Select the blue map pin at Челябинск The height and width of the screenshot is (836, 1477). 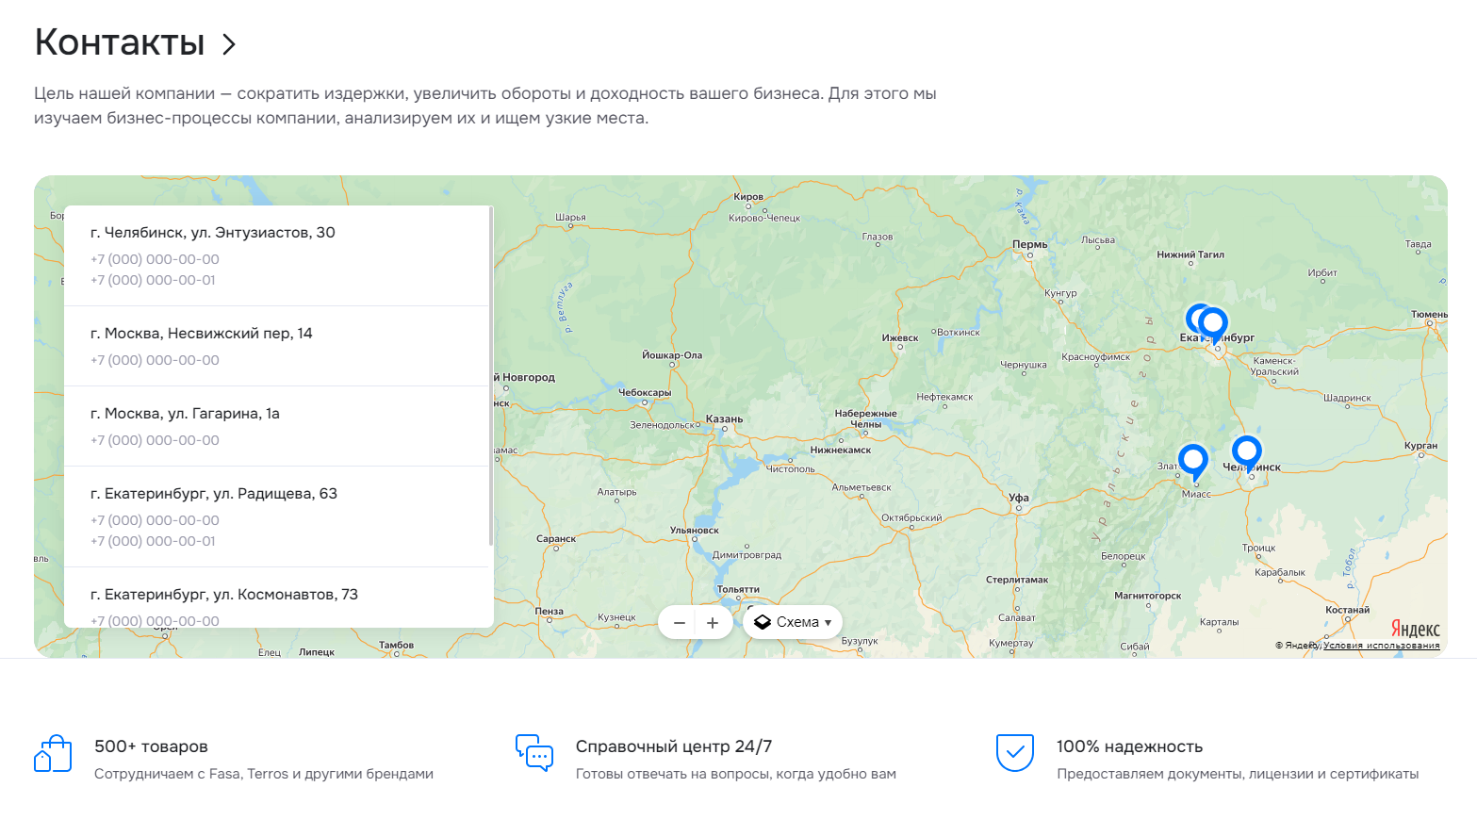click(1247, 453)
